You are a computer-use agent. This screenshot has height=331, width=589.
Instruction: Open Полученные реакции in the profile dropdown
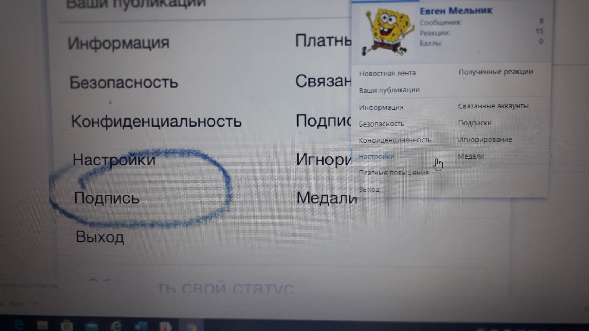495,72
